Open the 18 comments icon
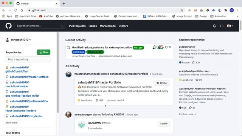Image resolution: width=242 pixels, height=136 pixels. pos(168,47)
